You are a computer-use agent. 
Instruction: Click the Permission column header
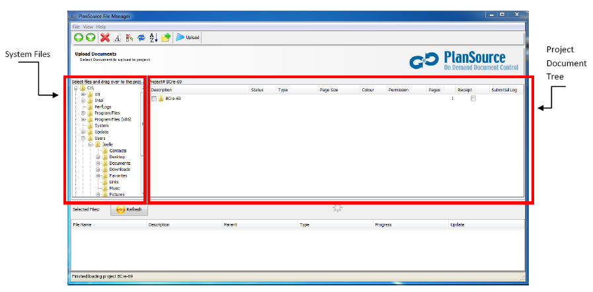407,90
